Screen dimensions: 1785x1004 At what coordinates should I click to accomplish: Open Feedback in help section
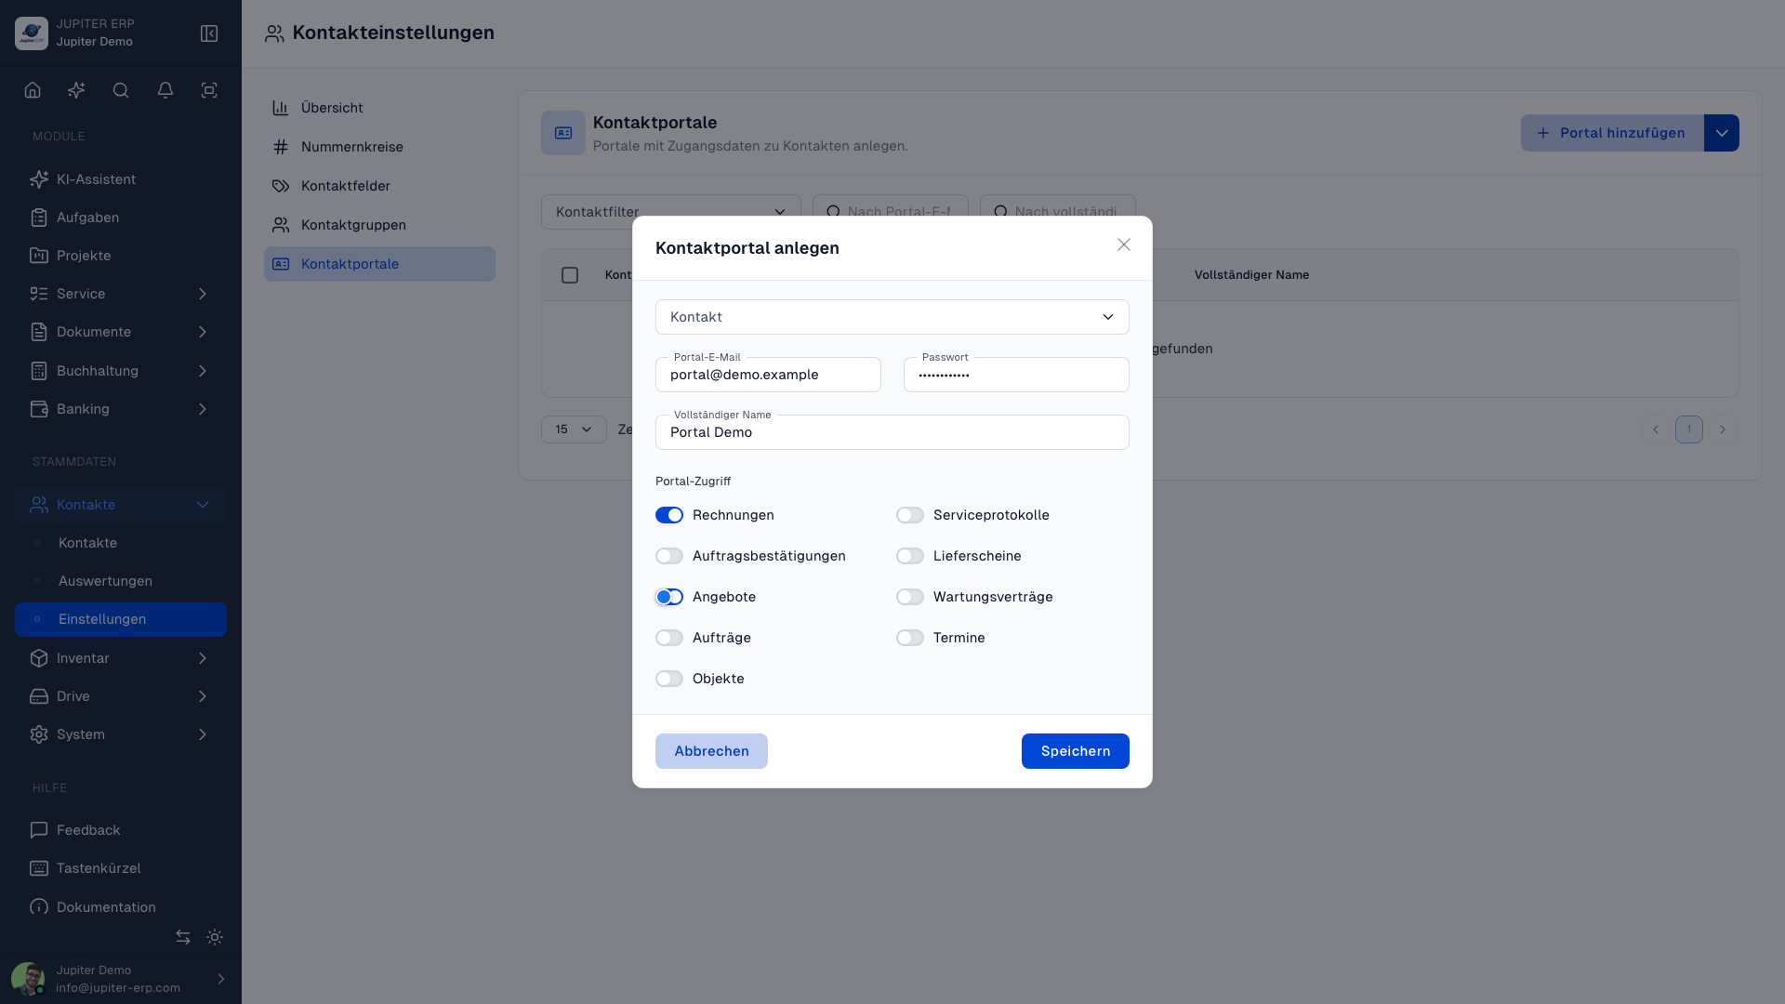coord(121,830)
